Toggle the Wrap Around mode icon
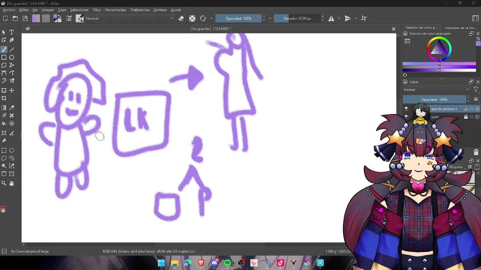 364,18
